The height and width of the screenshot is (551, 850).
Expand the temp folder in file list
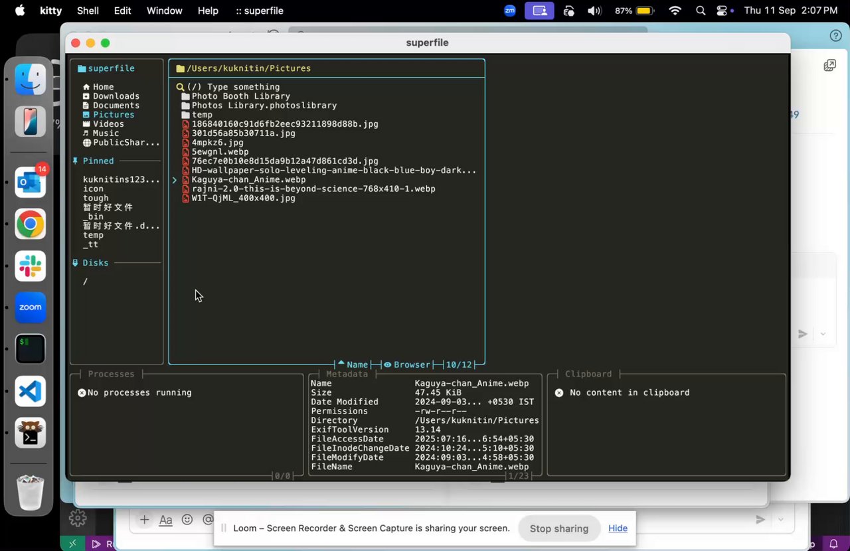[x=202, y=115]
